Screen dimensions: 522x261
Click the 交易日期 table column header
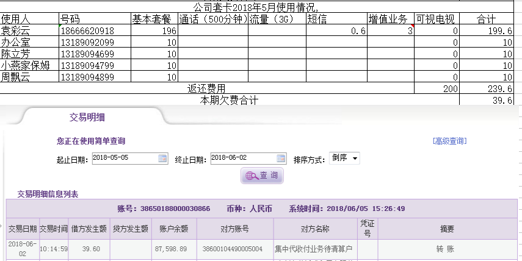(x=23, y=229)
